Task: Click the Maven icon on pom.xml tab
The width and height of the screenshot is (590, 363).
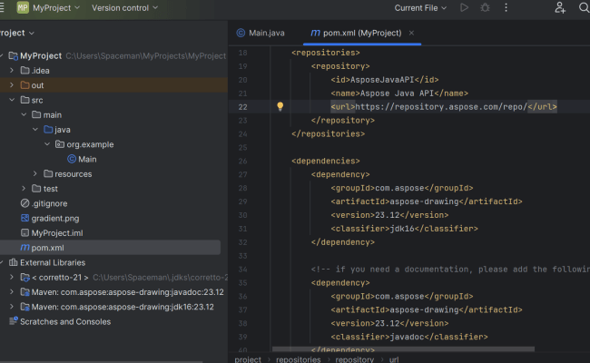Action: click(315, 33)
